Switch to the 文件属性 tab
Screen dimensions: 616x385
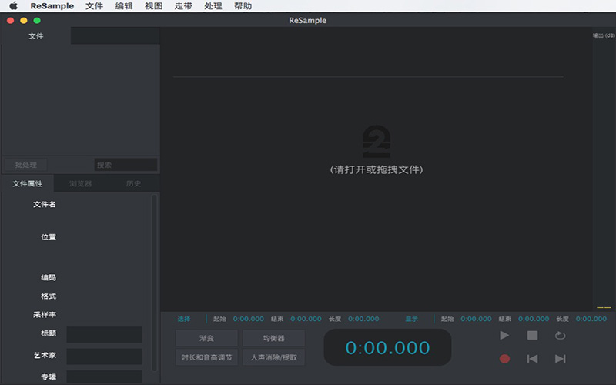28,183
